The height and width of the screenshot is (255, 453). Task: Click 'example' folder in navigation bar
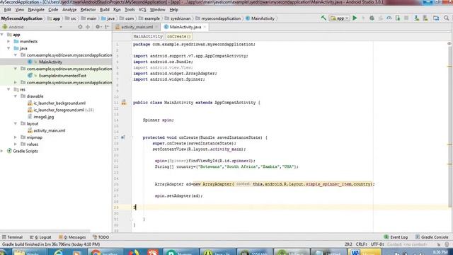[x=149, y=18]
